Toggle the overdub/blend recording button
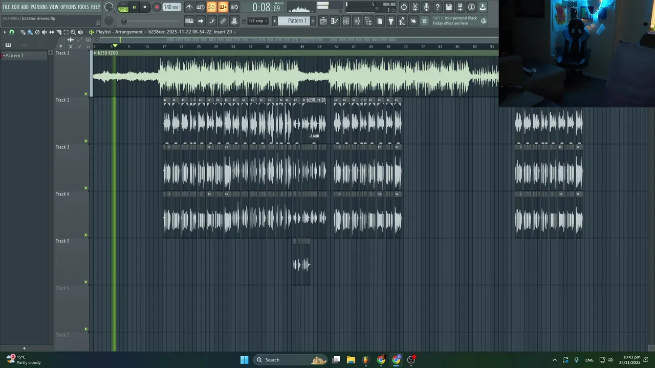The height and width of the screenshot is (368, 655). 223,7
